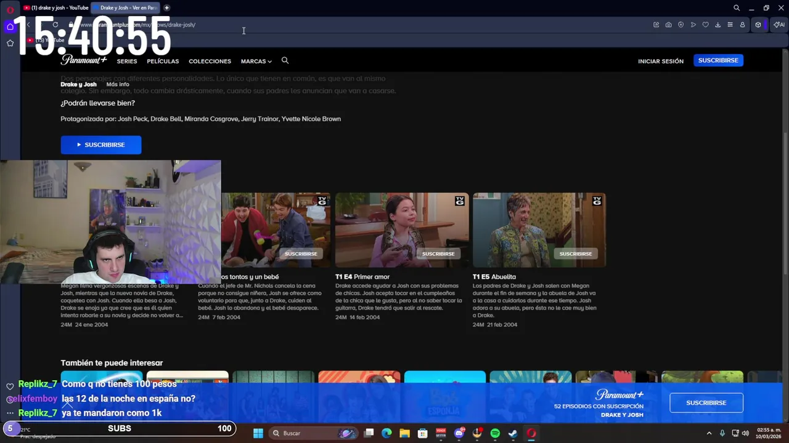789x443 pixels.
Task: Switch to the Drake y Josh tab
Action: (x=78, y=84)
